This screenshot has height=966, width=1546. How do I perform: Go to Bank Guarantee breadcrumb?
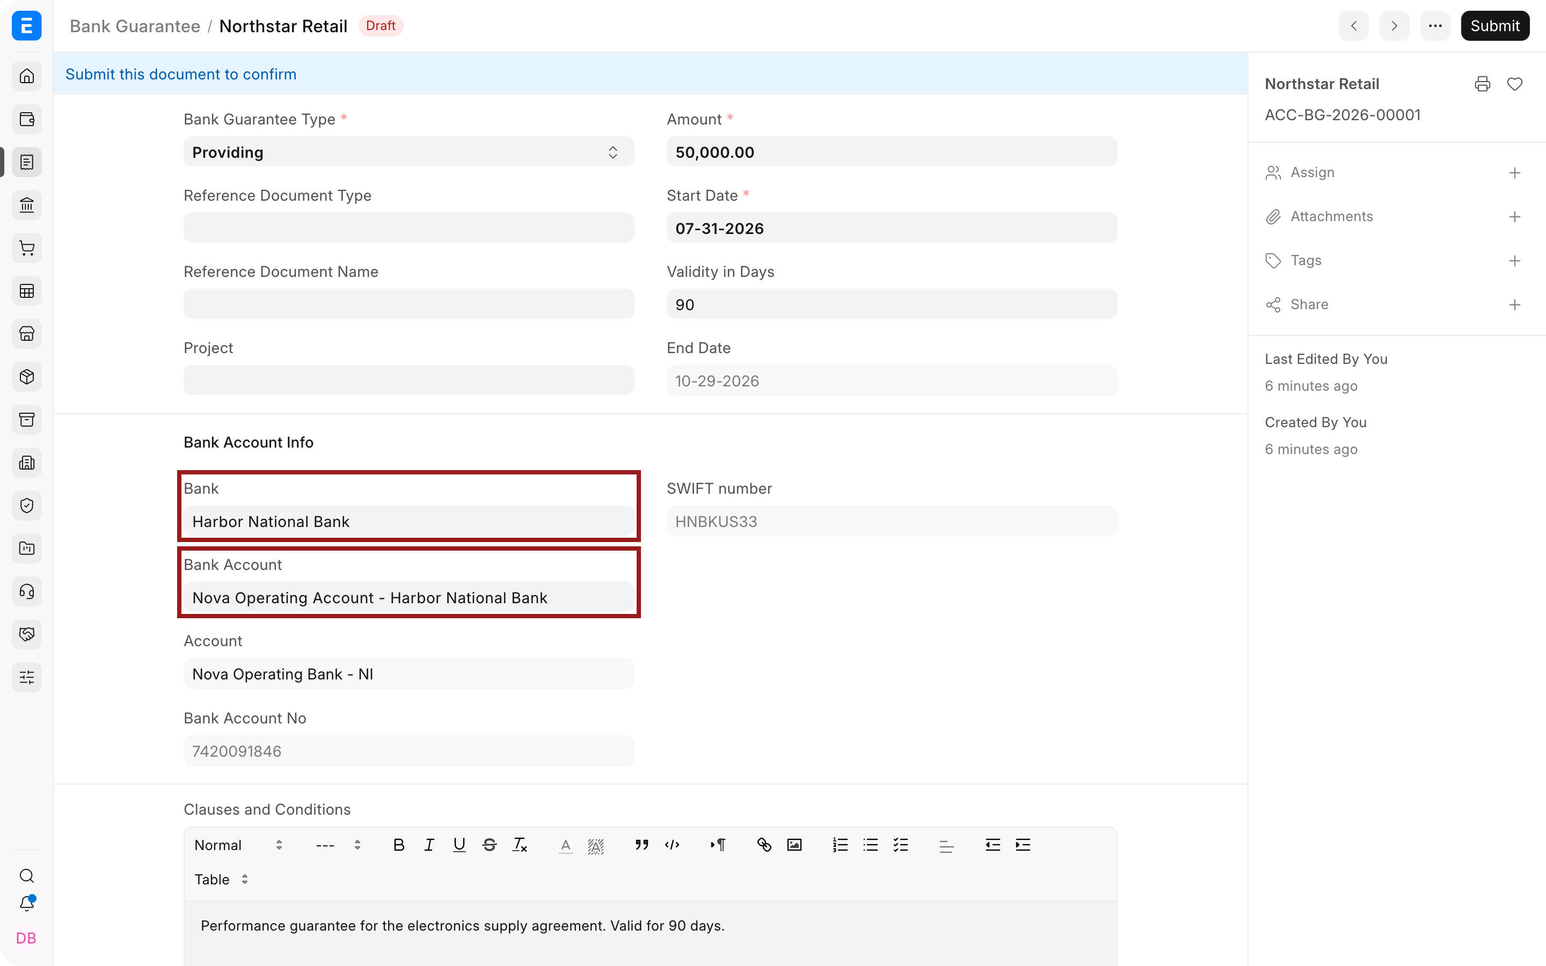click(x=135, y=26)
